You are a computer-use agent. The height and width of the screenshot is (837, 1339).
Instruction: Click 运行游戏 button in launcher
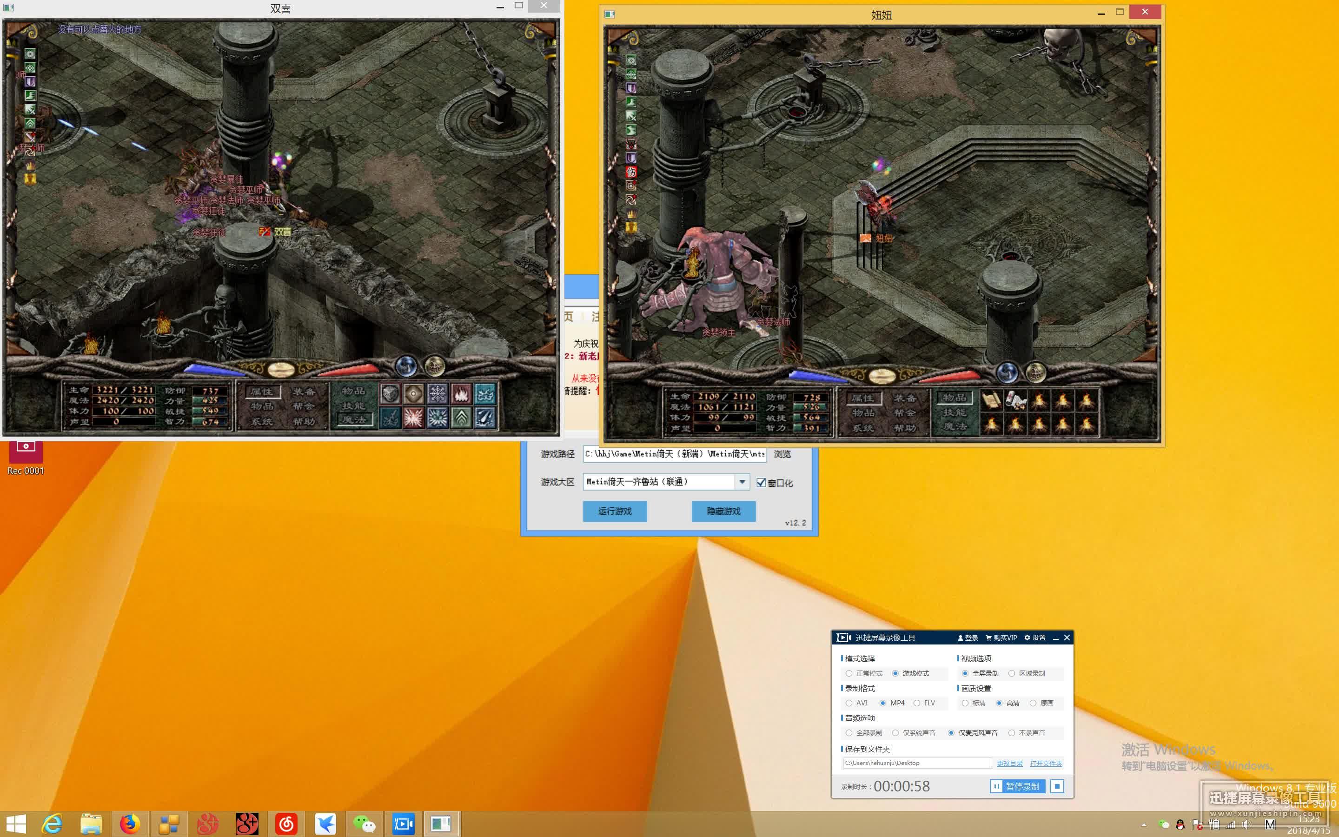point(615,511)
